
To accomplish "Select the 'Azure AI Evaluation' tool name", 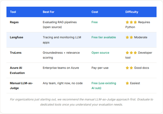I will (17, 70).
